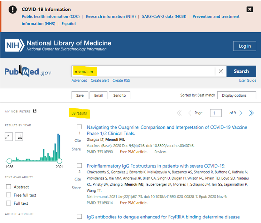Viewport: 261px width, 223px height.
Task: Jump to the last results page
Action: (x=251, y=113)
